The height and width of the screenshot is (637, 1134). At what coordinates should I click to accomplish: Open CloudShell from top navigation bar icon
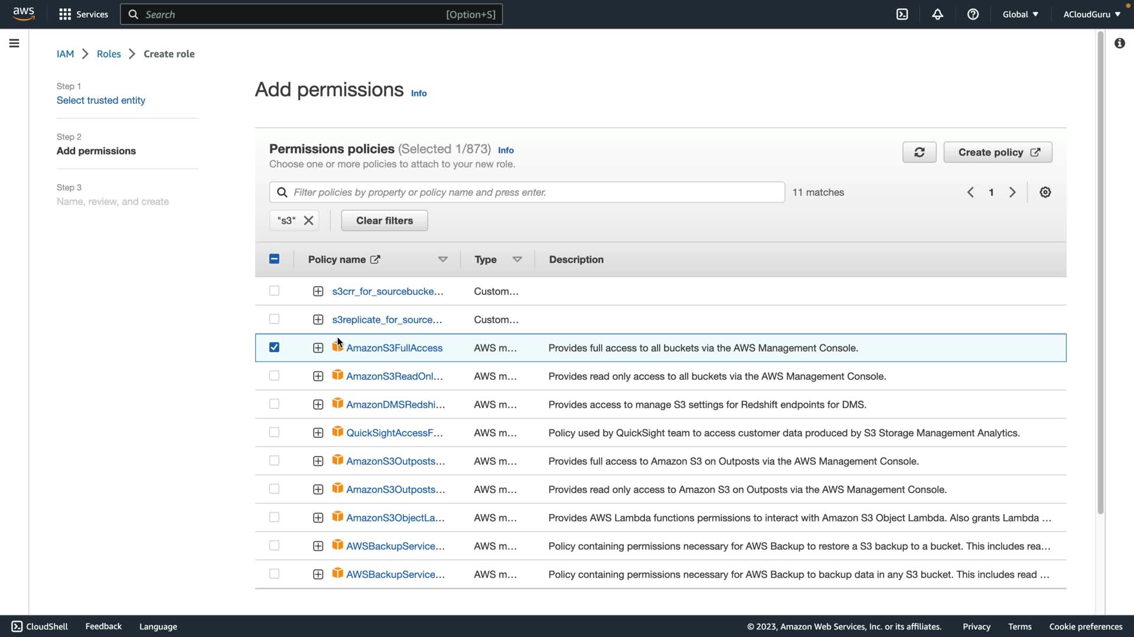[x=902, y=14]
